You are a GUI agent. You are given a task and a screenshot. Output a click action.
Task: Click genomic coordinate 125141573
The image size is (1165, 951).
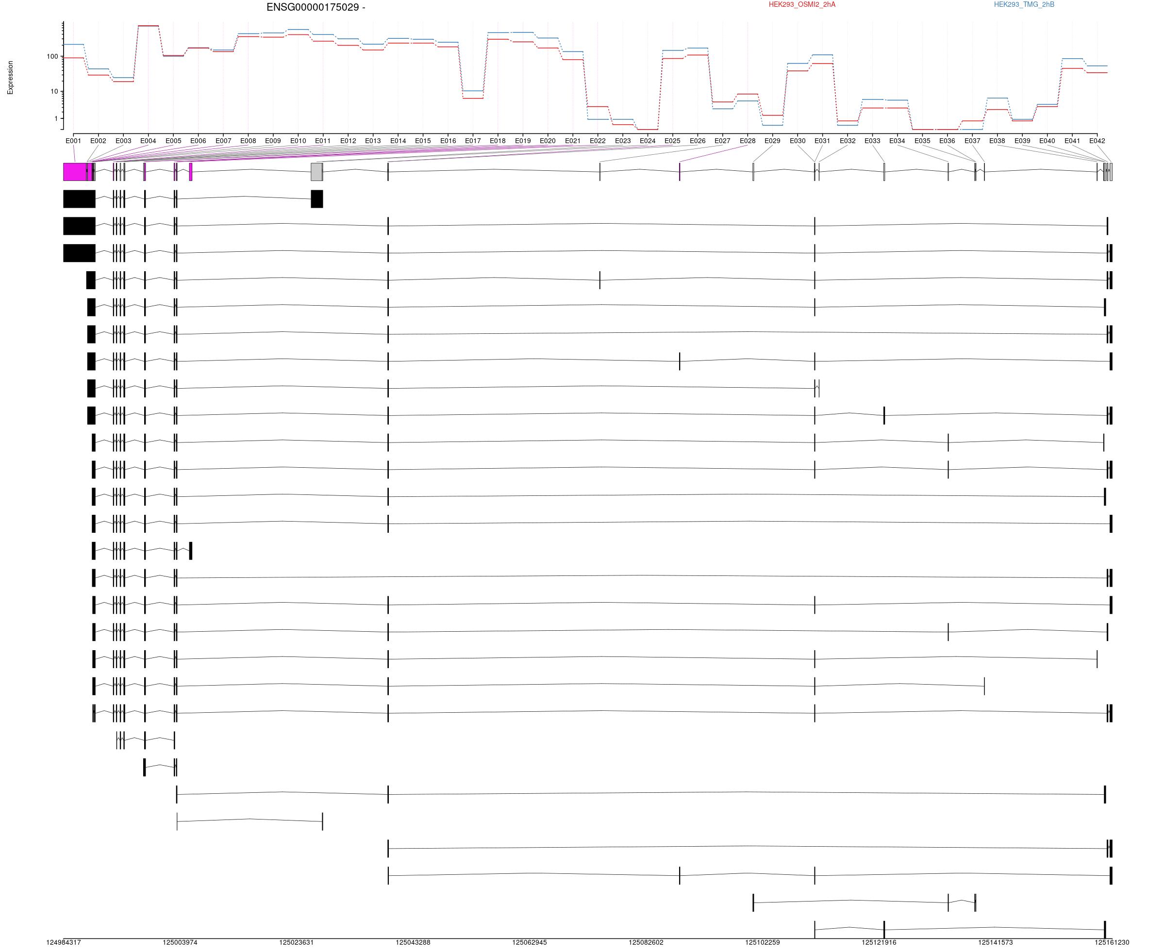996,943
